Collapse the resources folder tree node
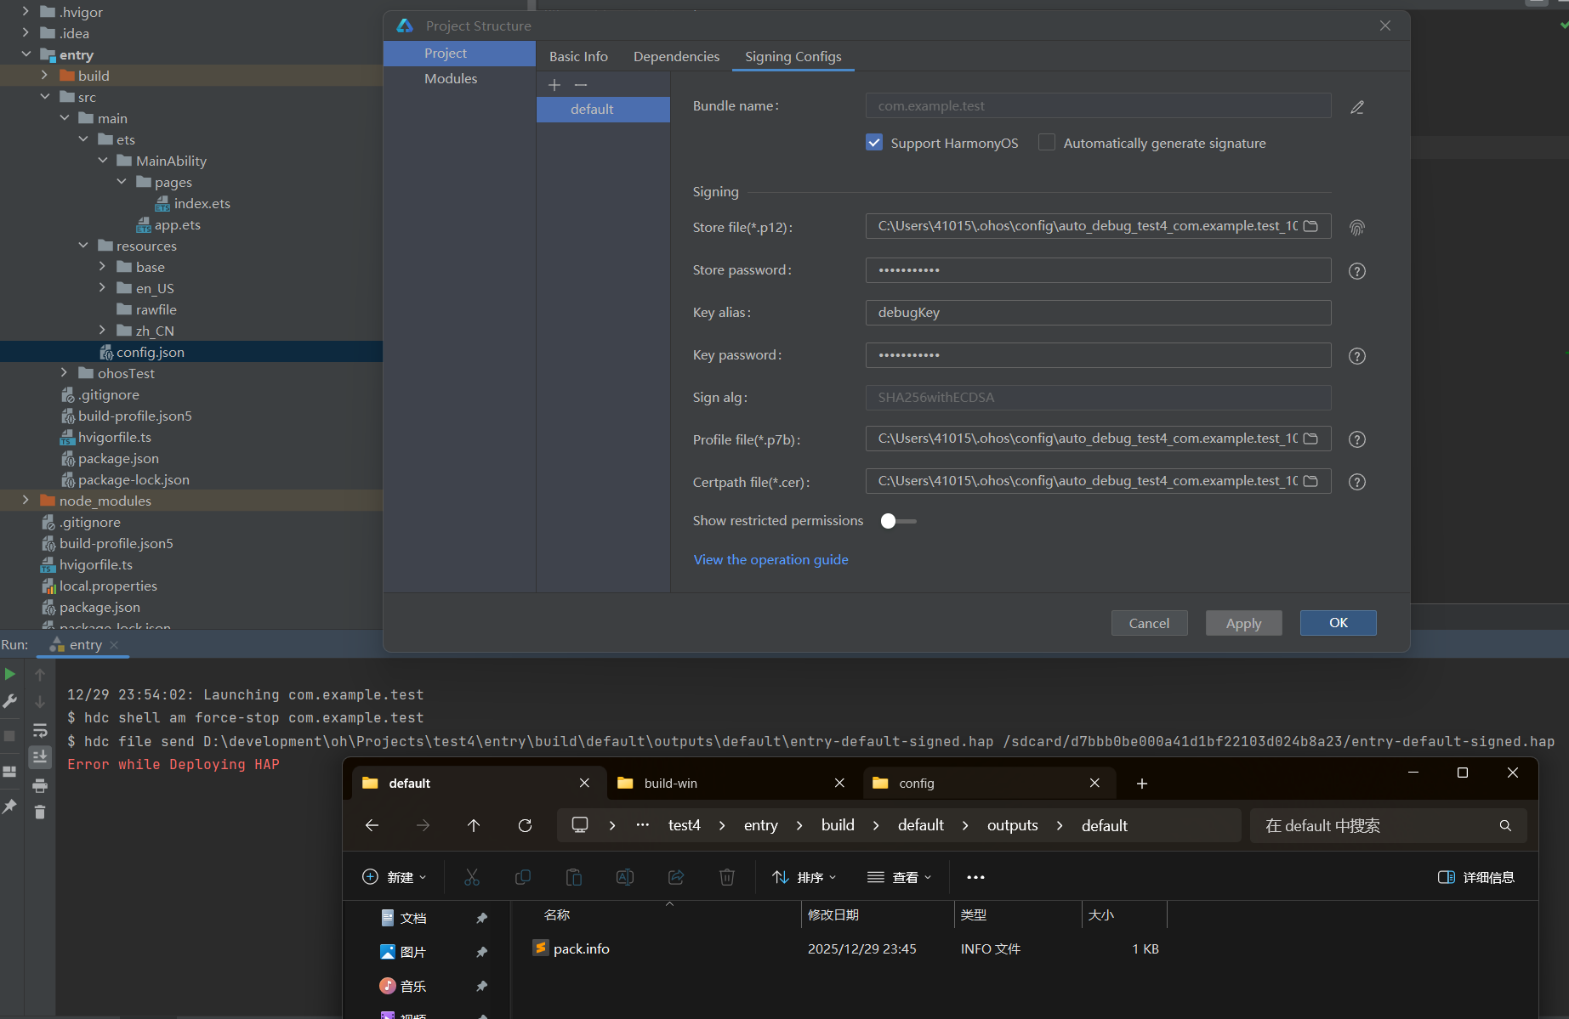 pos(83,246)
